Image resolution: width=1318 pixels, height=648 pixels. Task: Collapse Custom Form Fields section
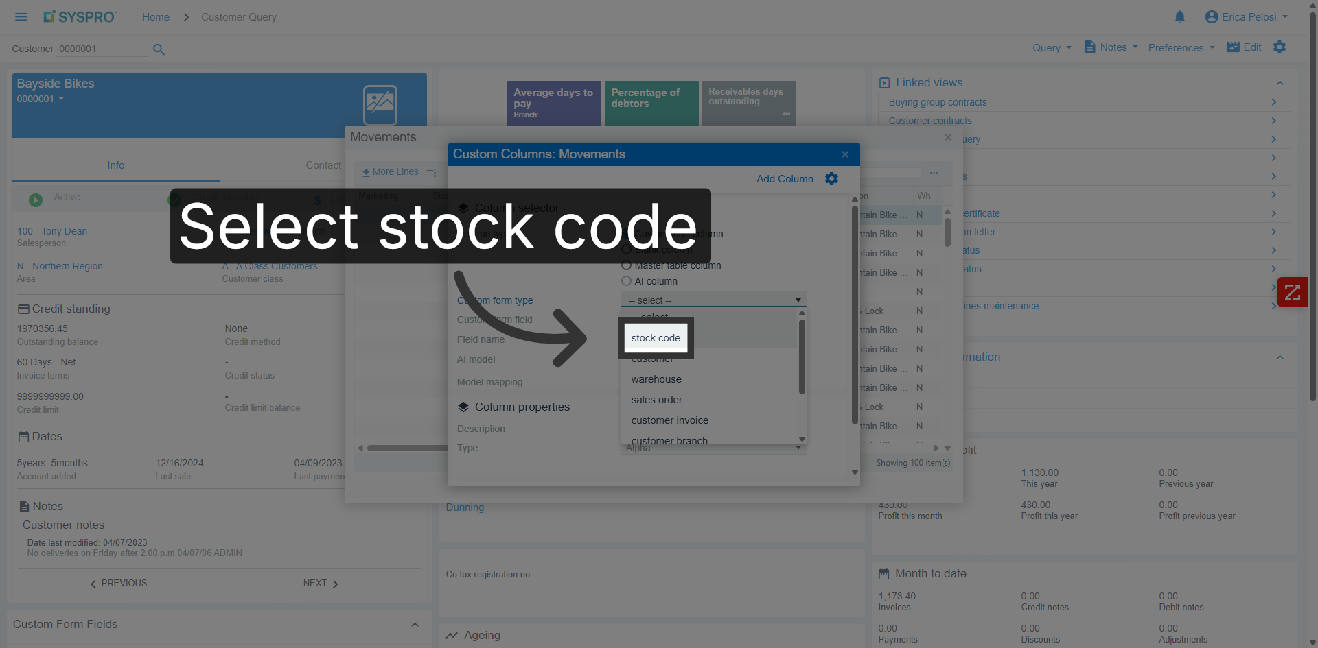pos(415,625)
